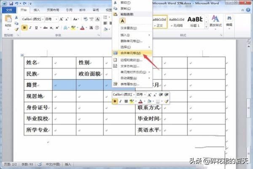Click the Text Effects glowing A icon
This screenshot has height=169, width=253.
click(x=65, y=28)
